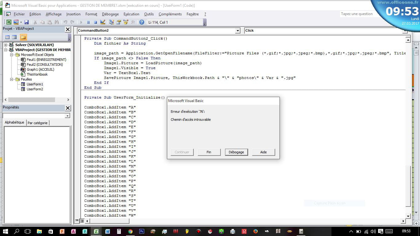Click the Débogage button in error dialog
This screenshot has height=236, width=420.
pyautogui.click(x=236, y=152)
